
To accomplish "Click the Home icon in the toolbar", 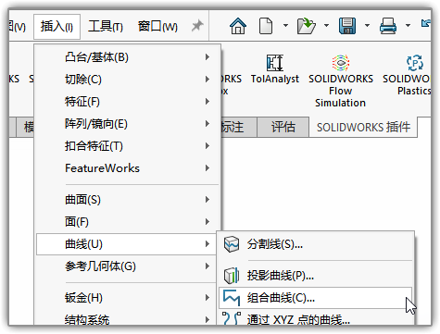I will [x=238, y=26].
